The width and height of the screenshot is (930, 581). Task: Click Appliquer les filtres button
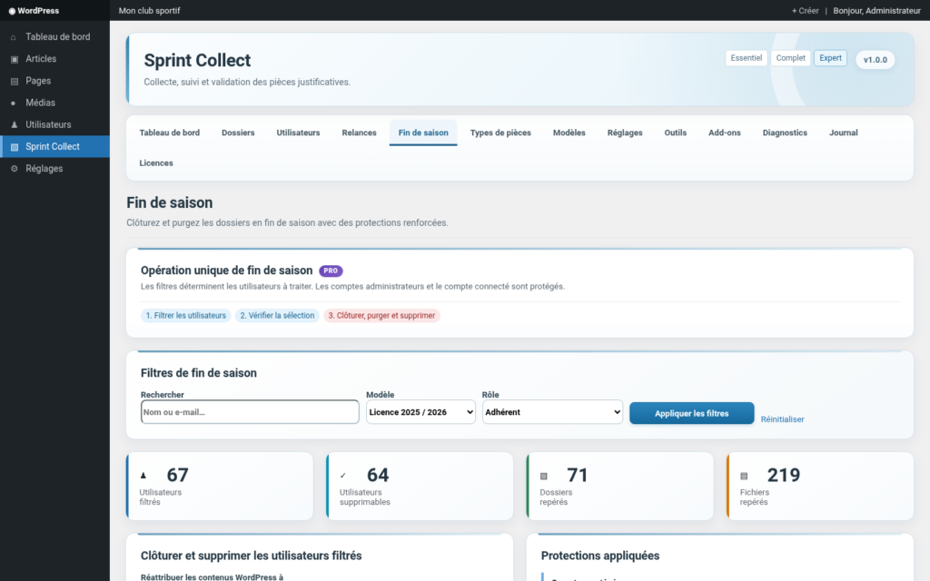(691, 413)
